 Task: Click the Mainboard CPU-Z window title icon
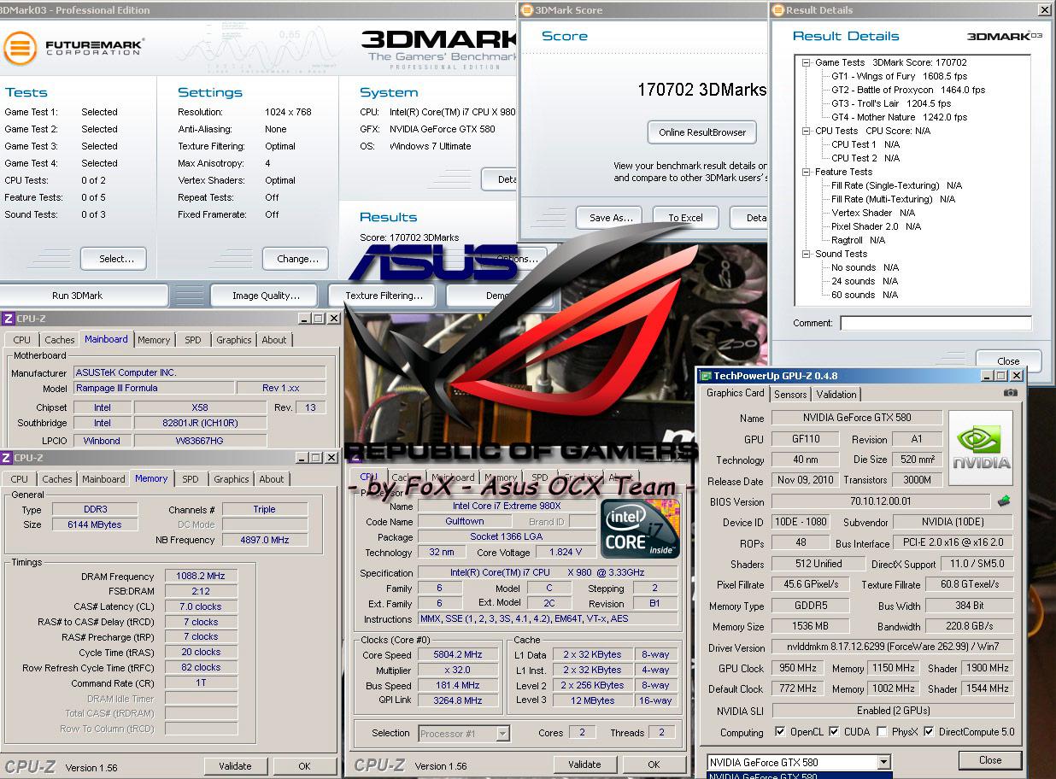point(7,319)
